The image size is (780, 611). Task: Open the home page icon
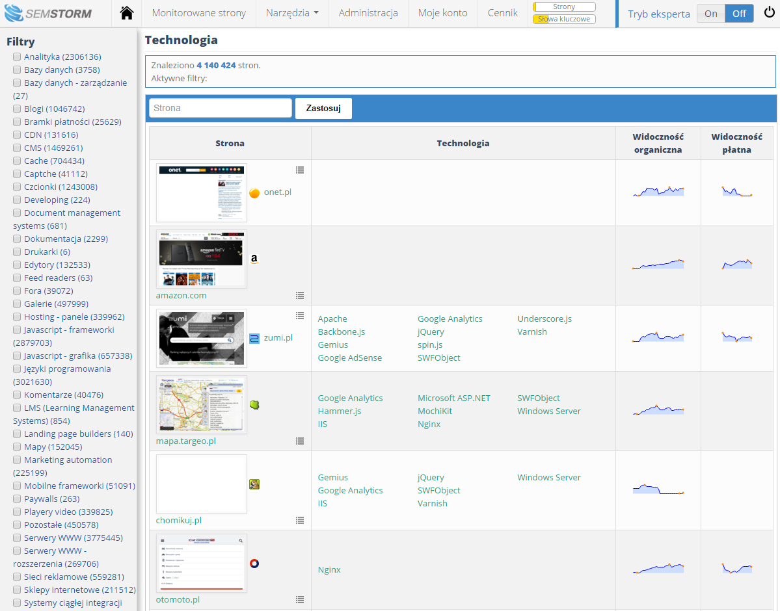[127, 13]
